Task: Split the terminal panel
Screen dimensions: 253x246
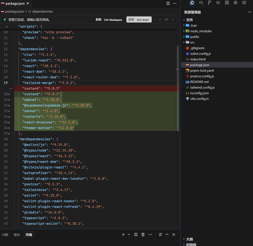Action: point(136,234)
